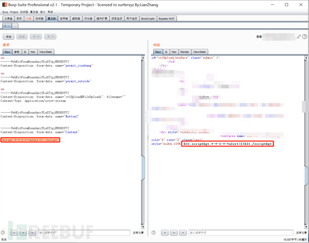This screenshot has width=309, height=243.
Task: Open the Burp menu
Action: click(x=5, y=12)
